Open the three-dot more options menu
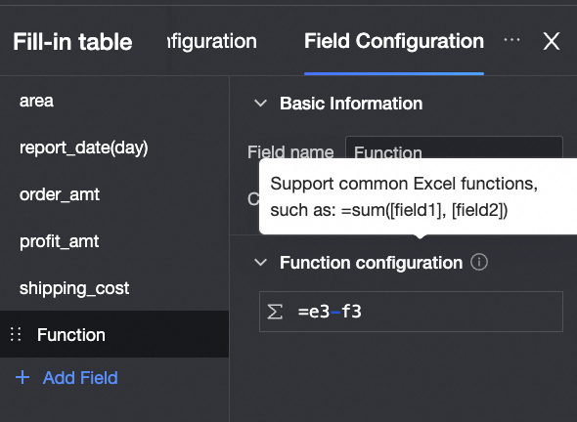The image size is (577, 422). click(511, 40)
